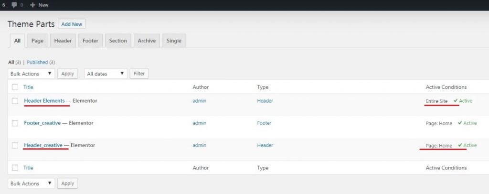Switch to the Footer tab

[90, 41]
